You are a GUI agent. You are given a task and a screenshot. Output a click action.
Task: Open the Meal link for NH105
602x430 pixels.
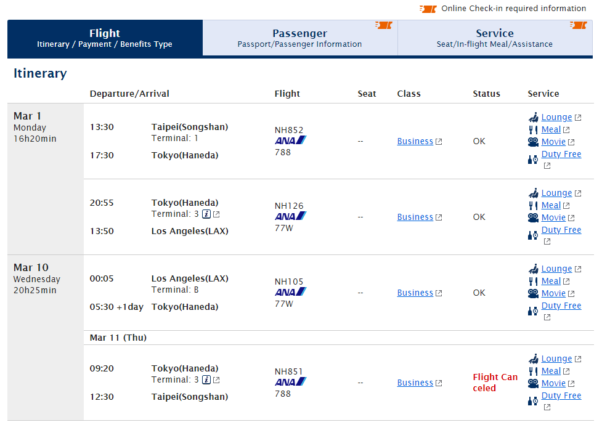(x=551, y=281)
